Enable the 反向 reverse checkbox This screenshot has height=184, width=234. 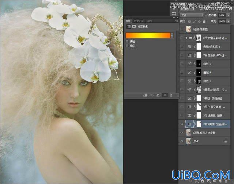click(x=127, y=46)
